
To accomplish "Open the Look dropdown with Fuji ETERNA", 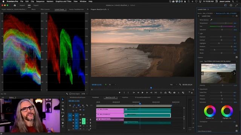I will [x=221, y=61].
